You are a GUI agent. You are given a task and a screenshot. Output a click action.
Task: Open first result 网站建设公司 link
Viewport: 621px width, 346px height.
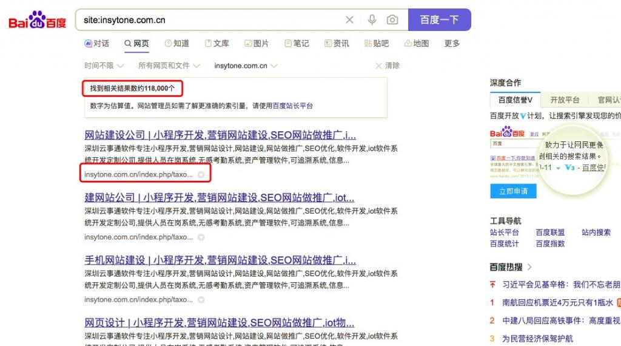click(220, 135)
